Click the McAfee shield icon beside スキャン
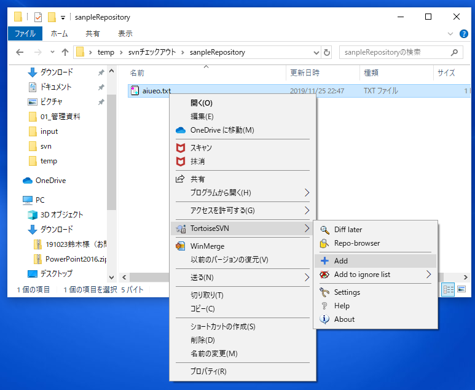 click(181, 148)
